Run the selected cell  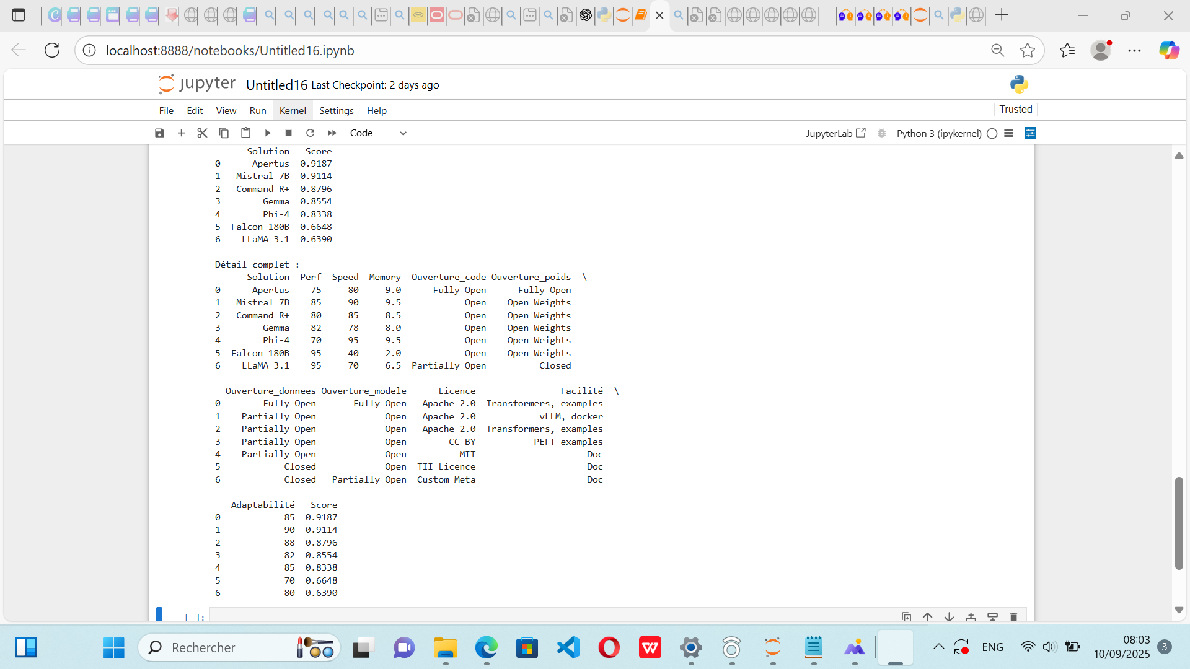click(267, 133)
